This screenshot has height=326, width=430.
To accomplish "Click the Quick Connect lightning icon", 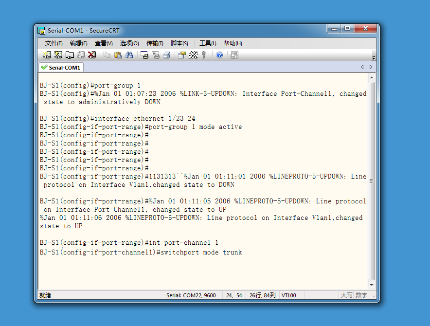I will [x=58, y=55].
